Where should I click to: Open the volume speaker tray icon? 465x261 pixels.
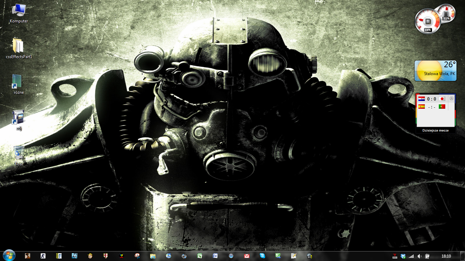point(419,256)
